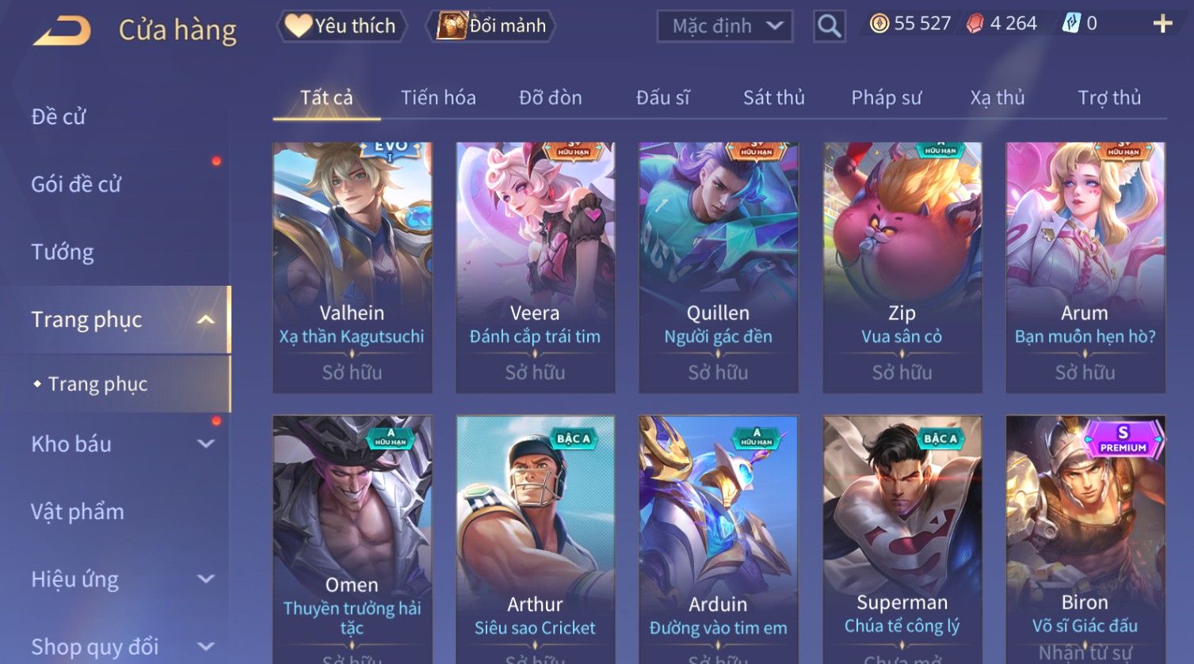Click the blue ticket currency icon

[x=1071, y=24]
